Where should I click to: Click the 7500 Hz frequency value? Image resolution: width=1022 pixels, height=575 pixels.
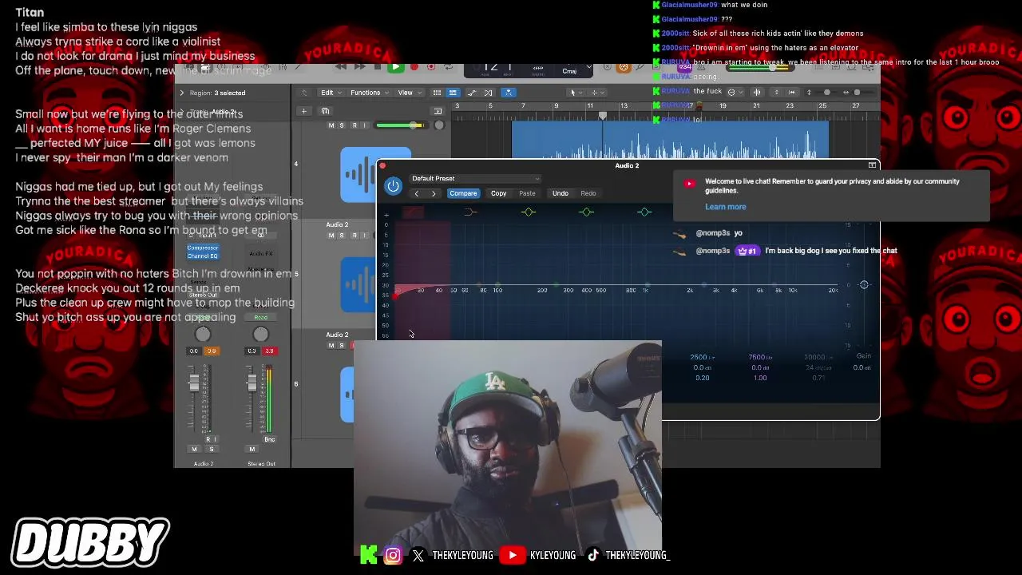tap(760, 358)
